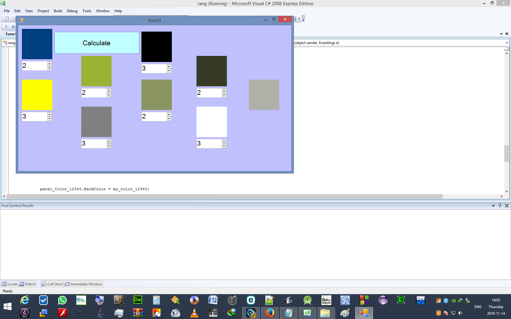511x319 pixels.
Task: Click the Break All pause icon
Action: pyautogui.click(x=13, y=26)
